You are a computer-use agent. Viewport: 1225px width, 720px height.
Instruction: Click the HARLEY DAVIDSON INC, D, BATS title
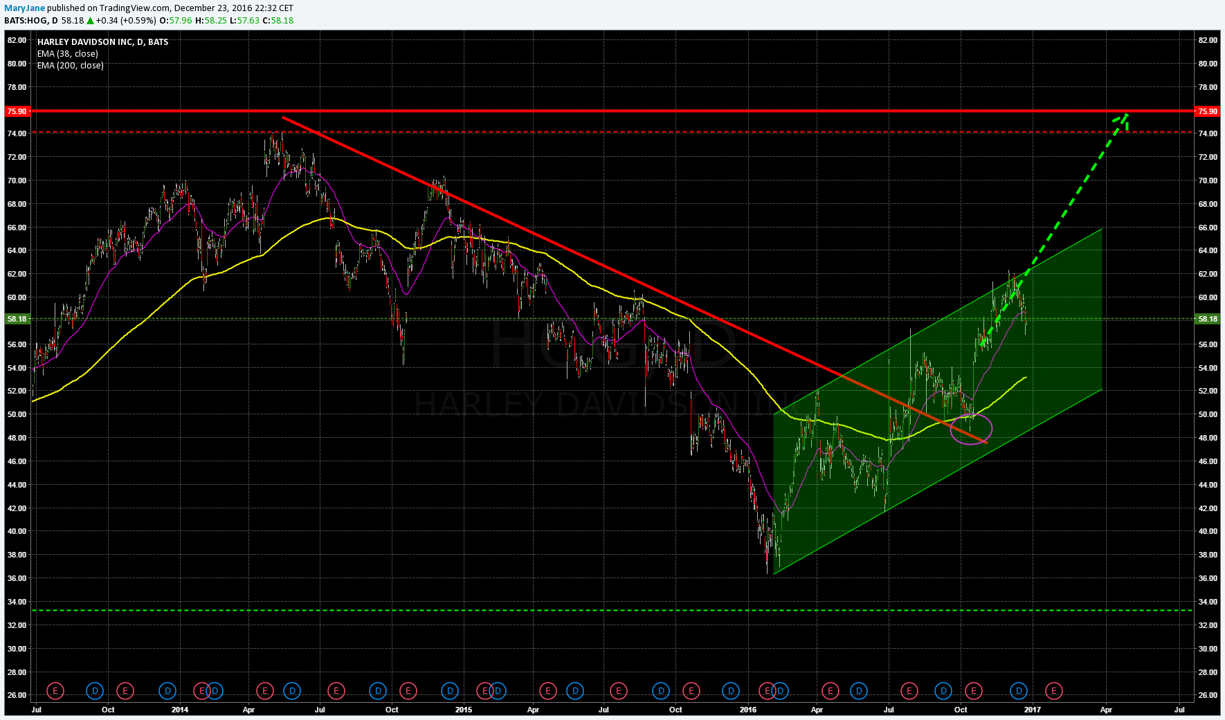(102, 42)
